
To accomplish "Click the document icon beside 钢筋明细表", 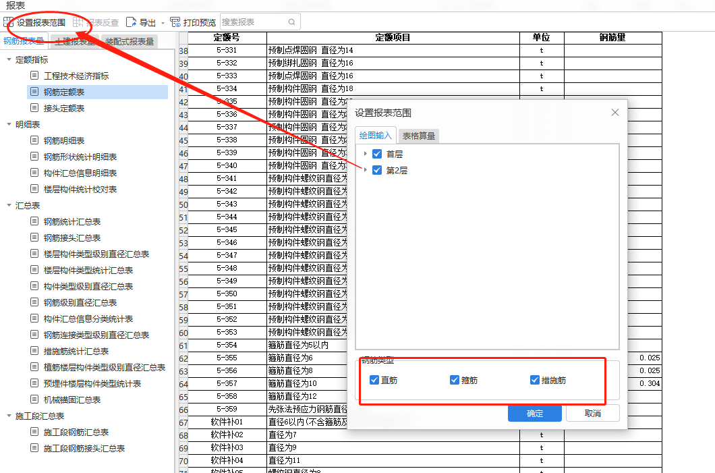I will click(x=34, y=140).
